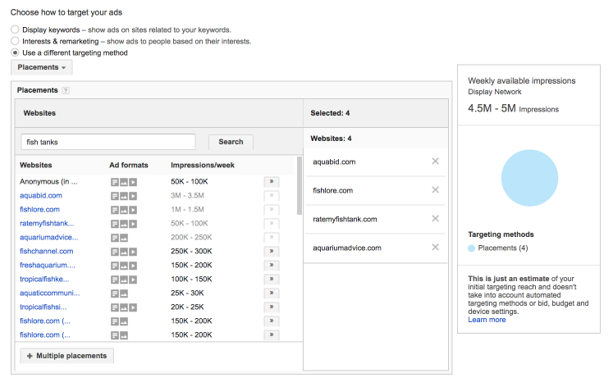
Task: Remove aquariumadvice.com from selected list
Action: pos(435,248)
